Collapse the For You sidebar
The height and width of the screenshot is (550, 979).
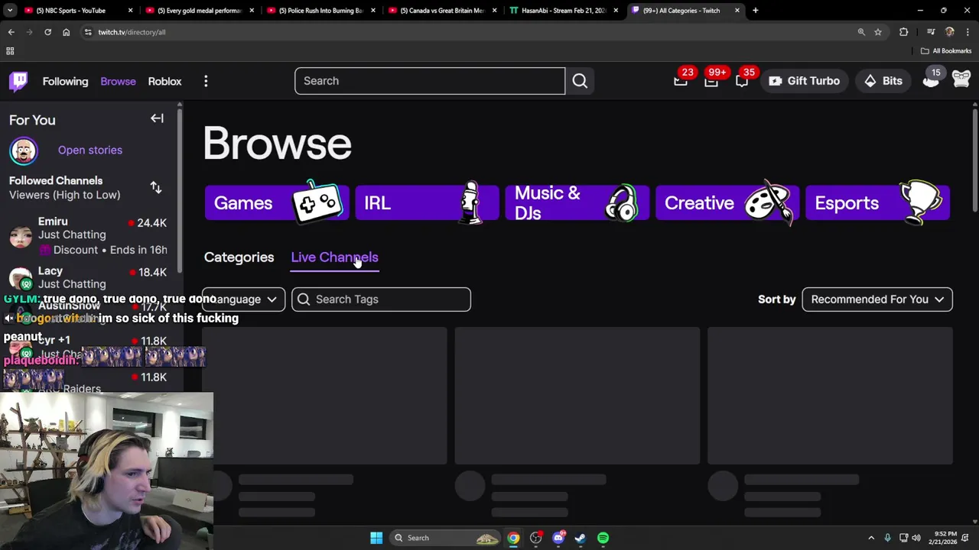[x=157, y=118]
